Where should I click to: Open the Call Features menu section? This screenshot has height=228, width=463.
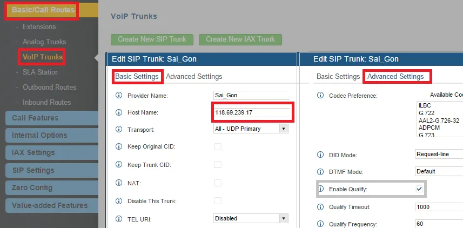(35, 118)
